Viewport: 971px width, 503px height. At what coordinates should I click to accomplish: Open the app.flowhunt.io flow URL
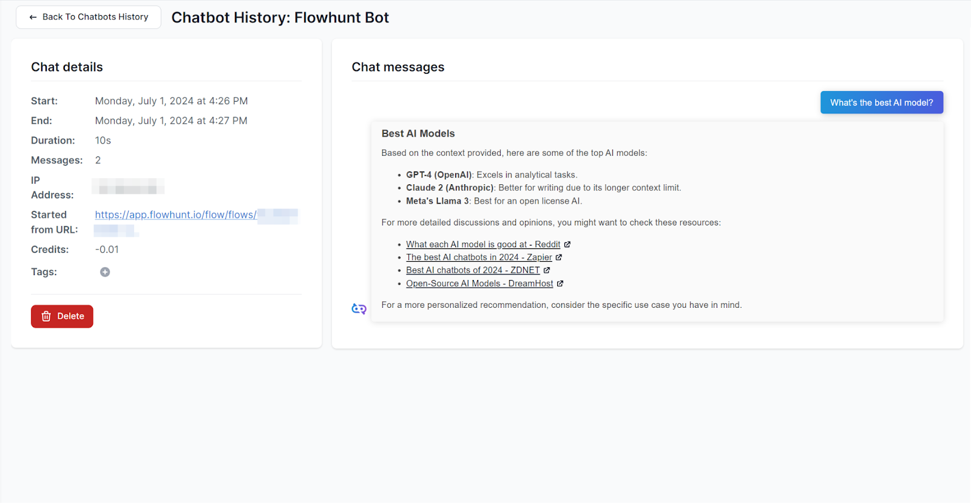pyautogui.click(x=175, y=215)
